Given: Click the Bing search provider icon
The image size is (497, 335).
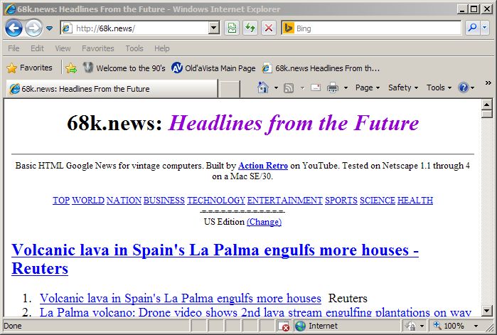Looking at the screenshot, I should (x=289, y=28).
